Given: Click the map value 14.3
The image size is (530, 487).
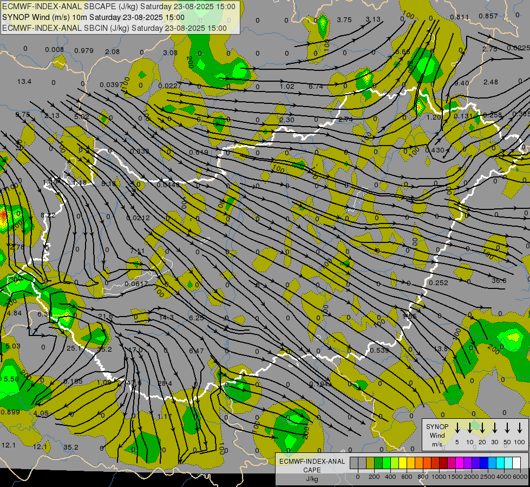Looking at the screenshot, I should (166, 318).
